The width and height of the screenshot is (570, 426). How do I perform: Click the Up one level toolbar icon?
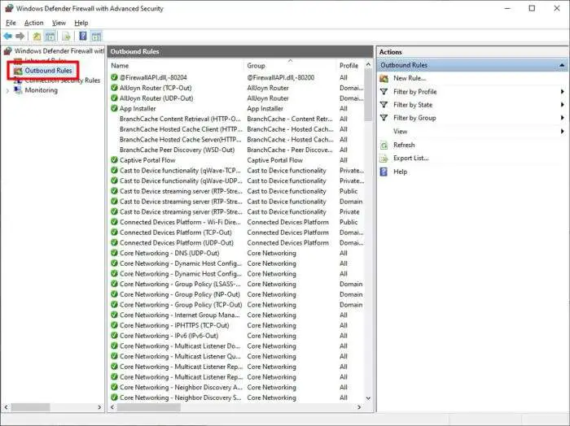[37, 36]
